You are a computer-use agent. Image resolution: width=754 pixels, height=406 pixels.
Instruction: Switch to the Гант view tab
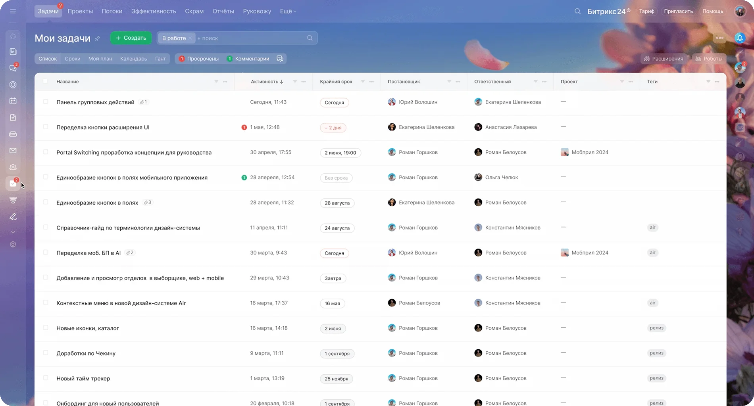click(x=160, y=59)
